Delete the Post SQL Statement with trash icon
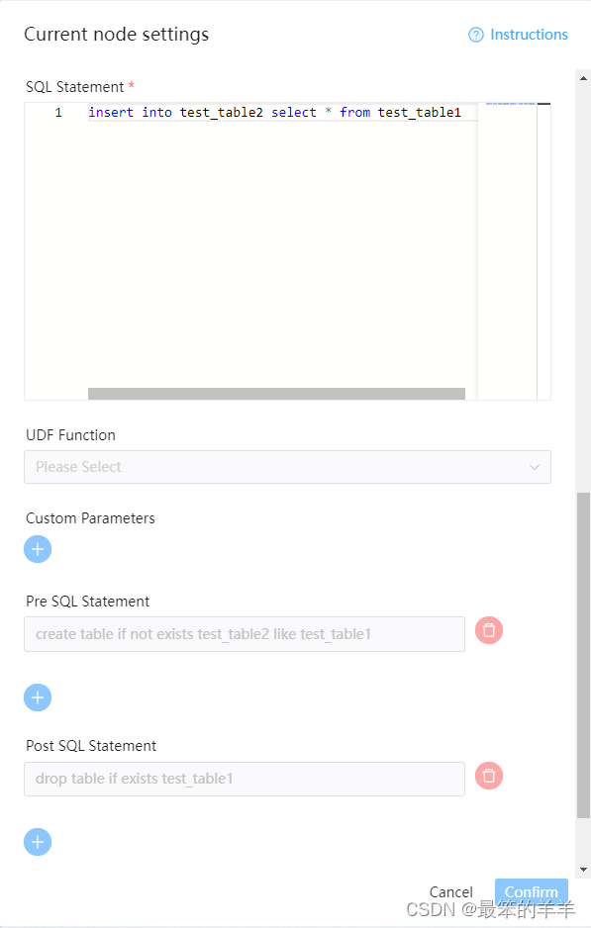This screenshot has width=591, height=928. [489, 776]
